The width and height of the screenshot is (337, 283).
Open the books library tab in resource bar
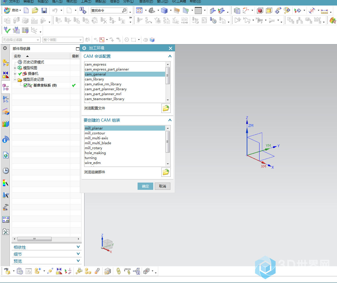pyautogui.click(x=6, y=124)
